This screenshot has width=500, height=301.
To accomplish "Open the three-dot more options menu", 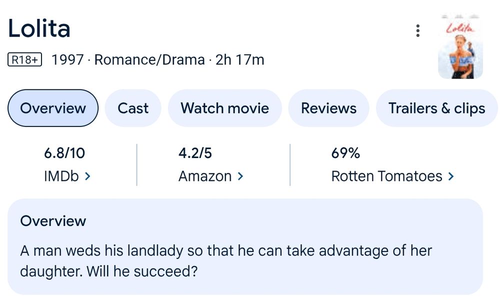I will pyautogui.click(x=417, y=31).
